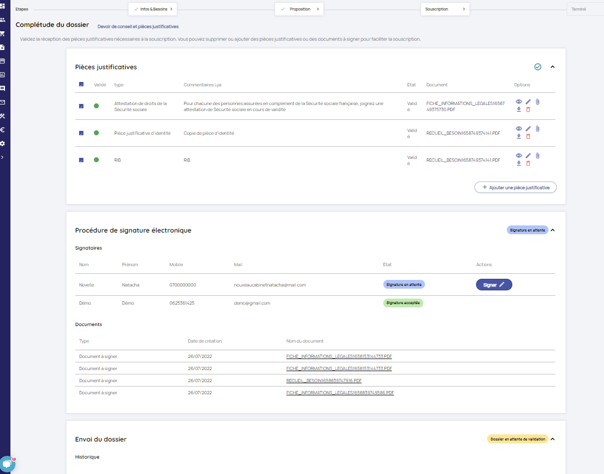604x474 pixels.
Task: Open the shopping cart sidebar icon
Action: 3,34
